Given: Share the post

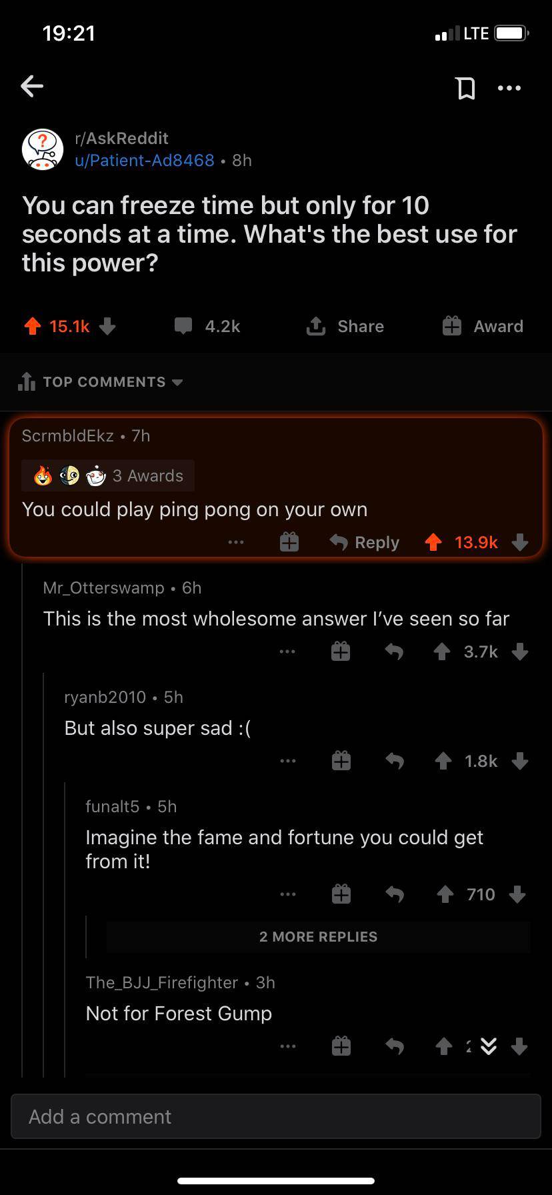Looking at the screenshot, I should pyautogui.click(x=345, y=326).
